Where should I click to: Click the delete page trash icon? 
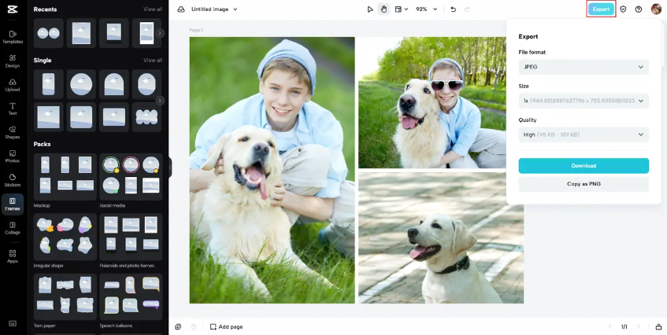(x=194, y=327)
